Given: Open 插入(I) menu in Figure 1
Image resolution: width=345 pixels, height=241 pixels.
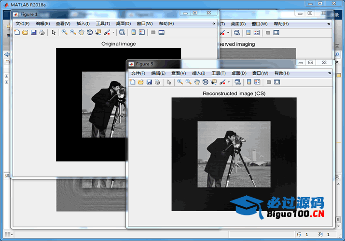Looking at the screenshot, I should pyautogui.click(x=83, y=24).
